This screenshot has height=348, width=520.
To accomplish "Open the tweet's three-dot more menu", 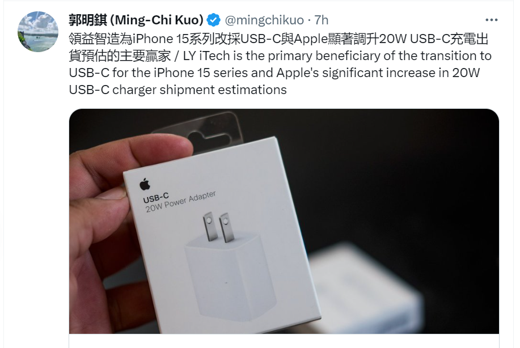I will click(491, 20).
